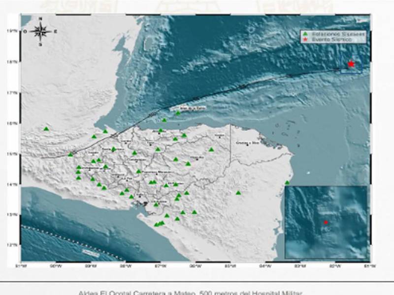
Task: Click the red seismic event star beside the legend
Action: coord(351,64)
